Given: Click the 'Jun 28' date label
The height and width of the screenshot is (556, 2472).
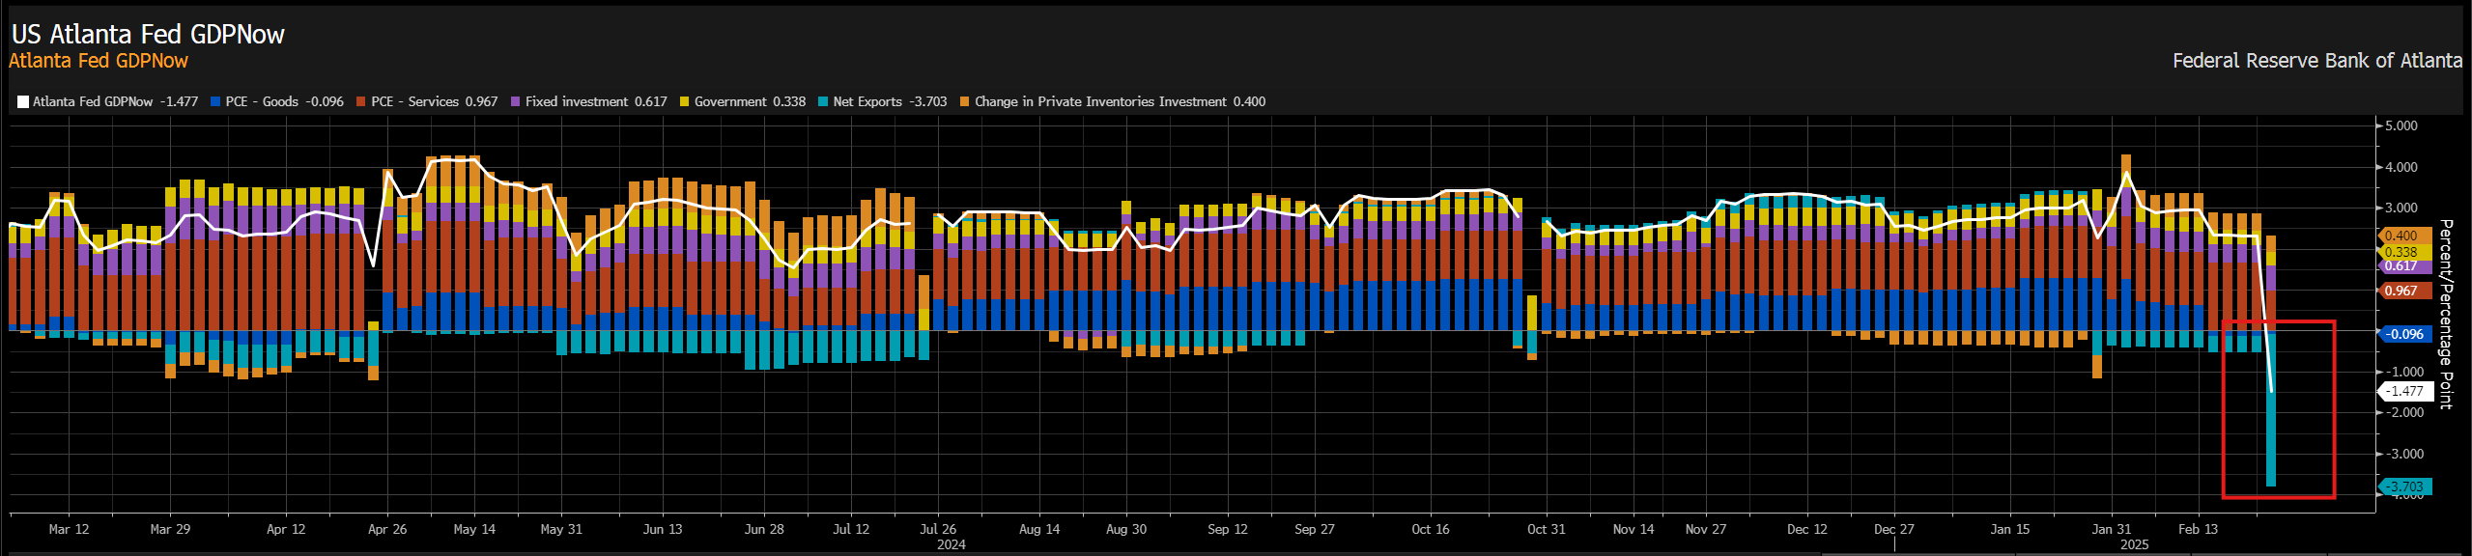Looking at the screenshot, I should tap(764, 529).
